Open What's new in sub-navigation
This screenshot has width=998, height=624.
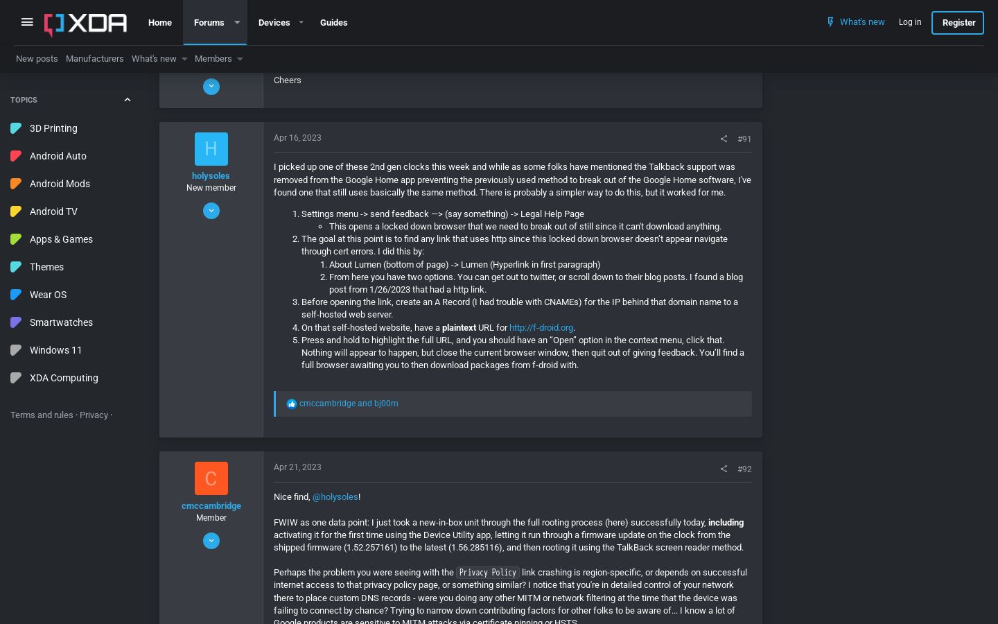[154, 59]
